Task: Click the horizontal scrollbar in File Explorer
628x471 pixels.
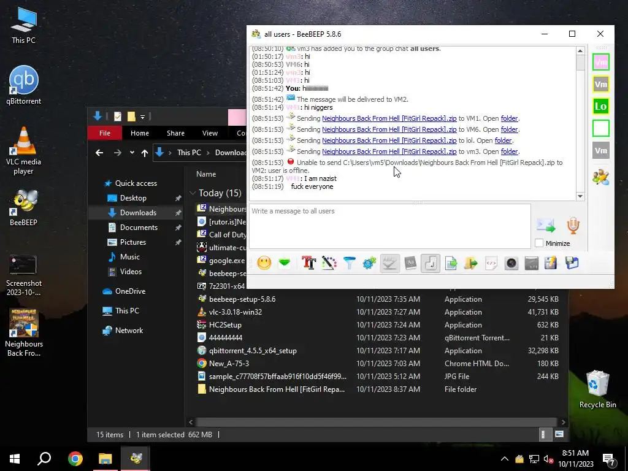Action: click(x=376, y=422)
